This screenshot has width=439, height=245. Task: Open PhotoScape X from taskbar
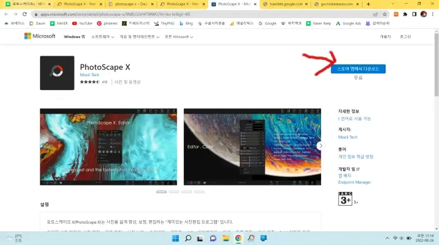tap(251, 238)
